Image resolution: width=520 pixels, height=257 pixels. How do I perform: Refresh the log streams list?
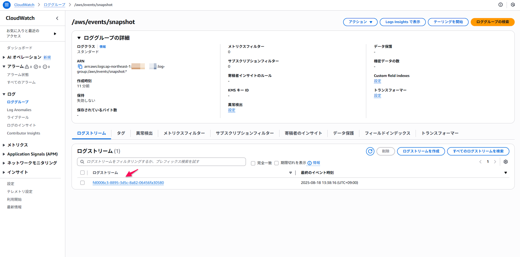pos(370,151)
